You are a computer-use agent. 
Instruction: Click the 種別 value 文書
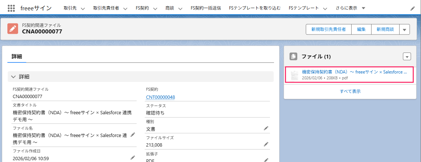(x=151, y=129)
